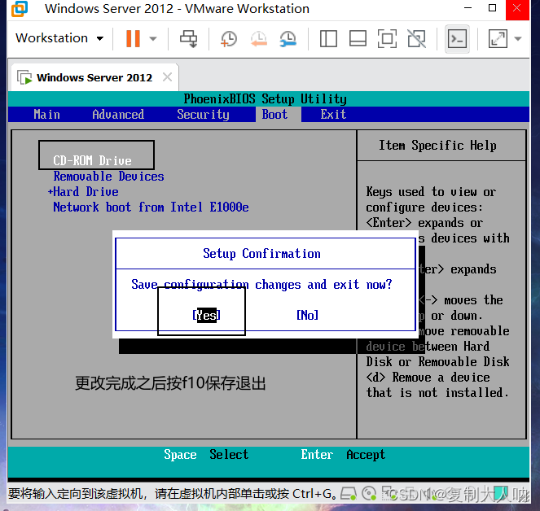Viewport: 540px width, 511px height.
Task: Enter full screen mode icon
Action: click(387, 38)
